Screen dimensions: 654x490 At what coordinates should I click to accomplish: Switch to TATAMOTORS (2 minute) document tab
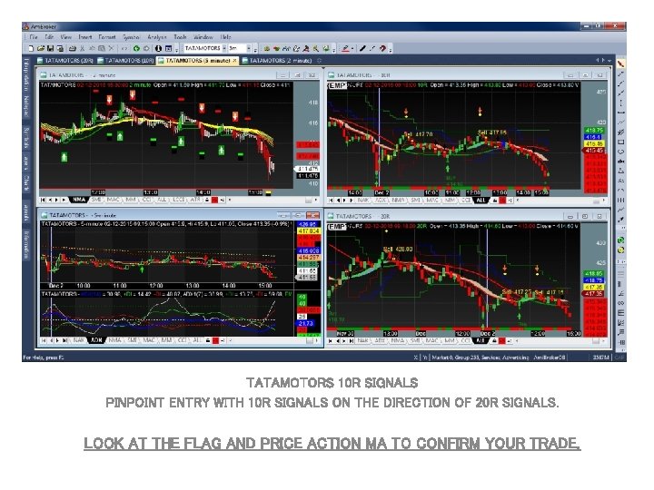coord(277,61)
